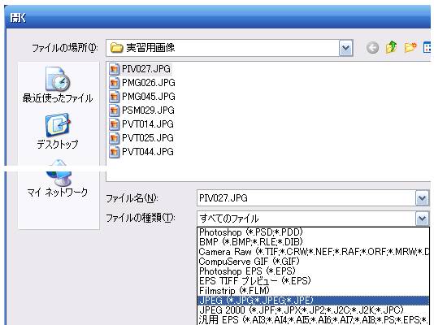Click the Back navigation arrow icon
Screen dimensions: 434x325
pyautogui.click(x=372, y=48)
